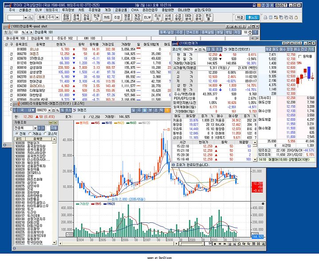This screenshot has width=319, height=261.
Task: Click the 수급동향 toolbar button
Action: pos(178,17)
